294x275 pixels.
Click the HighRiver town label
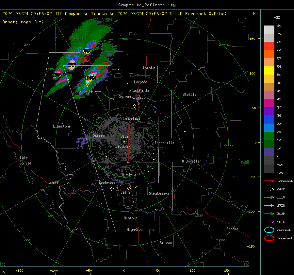tap(136, 230)
